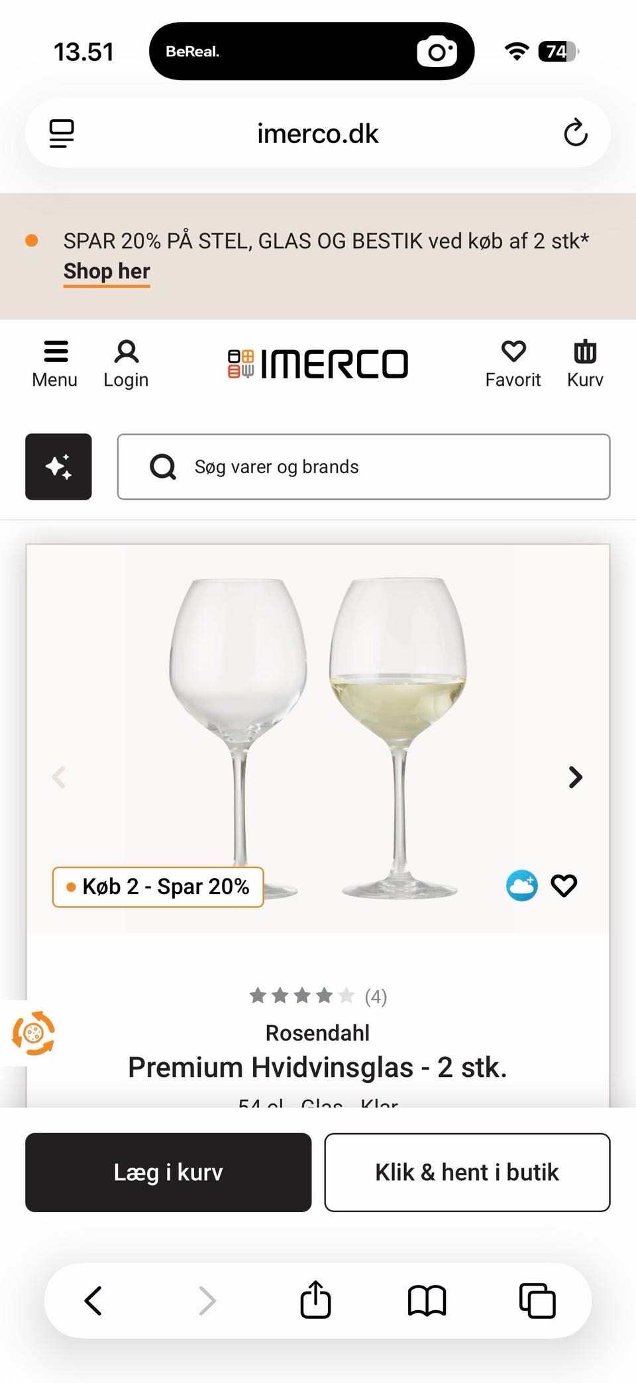Open Safari tabs overview
The image size is (636, 1383).
[537, 1300]
